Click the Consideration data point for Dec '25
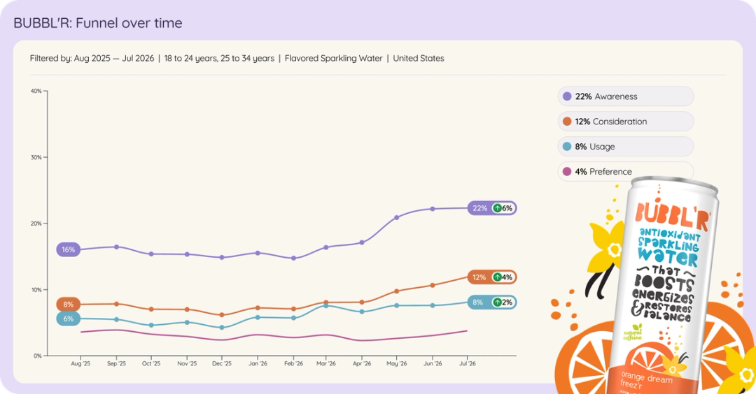Image resolution: width=756 pixels, height=394 pixels. point(222,315)
